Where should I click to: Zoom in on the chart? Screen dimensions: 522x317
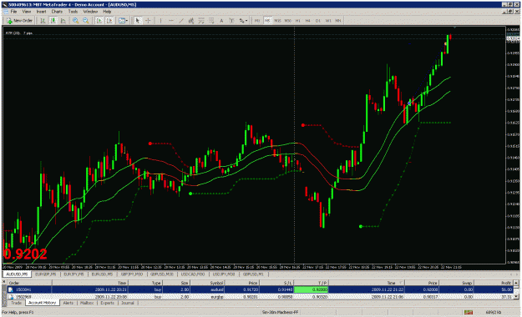coord(75,21)
